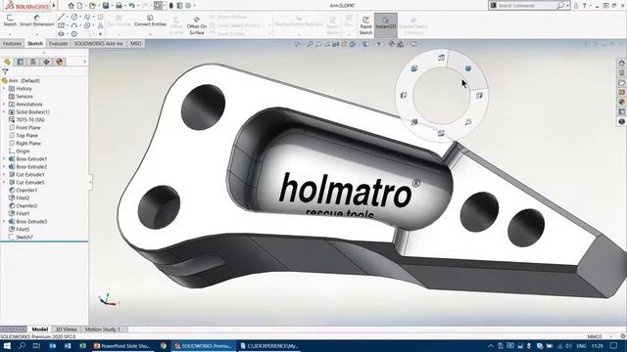The image size is (627, 352).
Task: Pick the Line sketch tool
Action: tap(61, 18)
